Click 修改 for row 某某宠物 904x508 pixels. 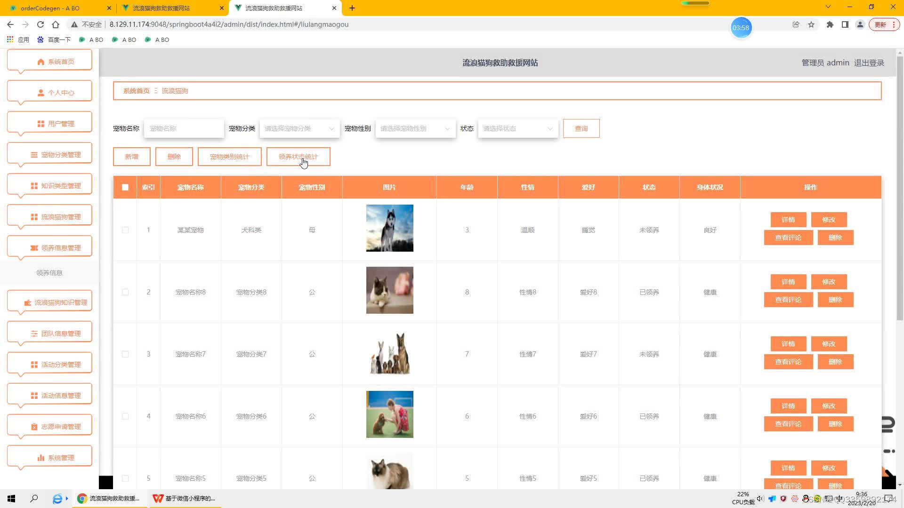click(x=829, y=220)
